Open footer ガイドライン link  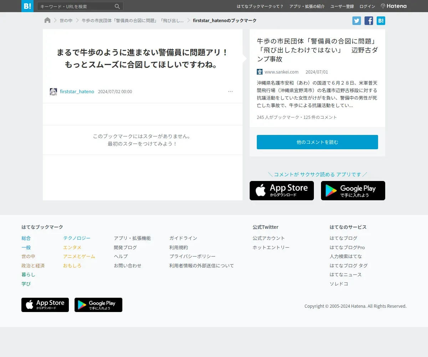183,238
